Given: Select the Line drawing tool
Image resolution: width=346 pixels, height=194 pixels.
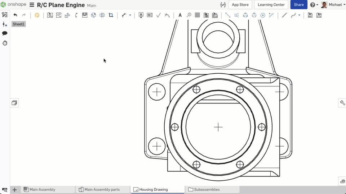Looking at the screenshot, I should tap(284, 15).
